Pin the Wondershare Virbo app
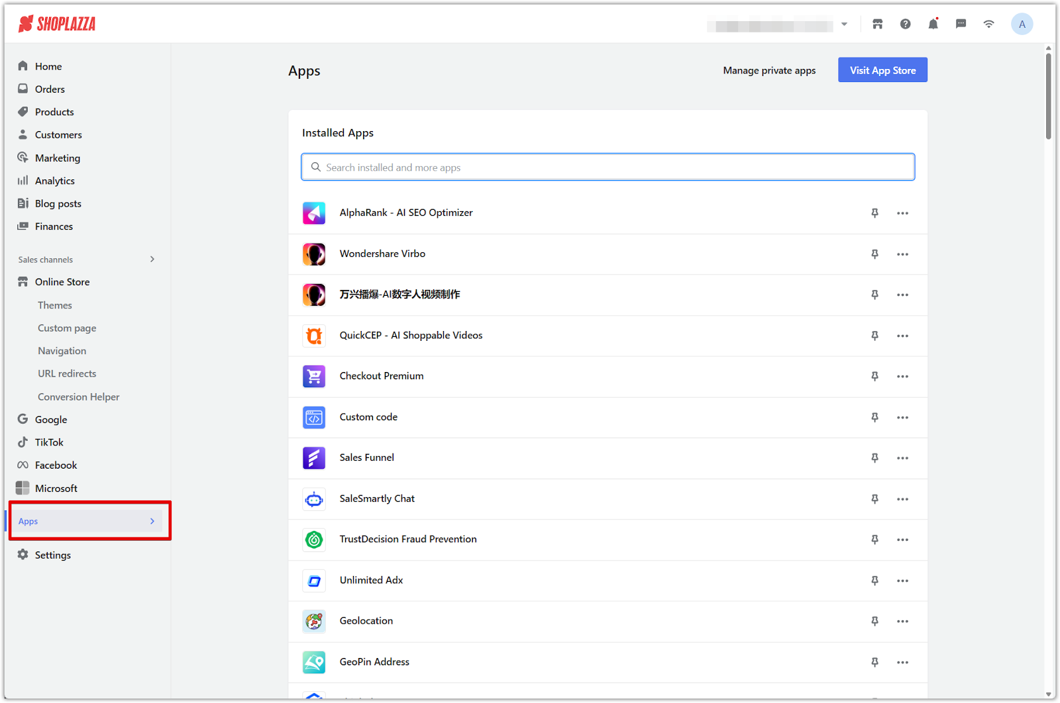1060x703 pixels. point(874,254)
